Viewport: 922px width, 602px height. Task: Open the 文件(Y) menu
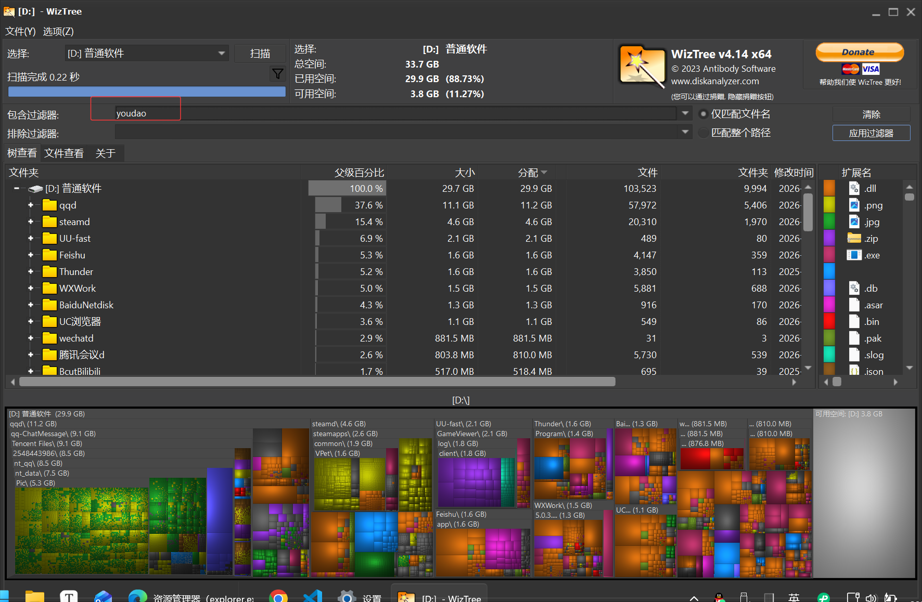pos(20,31)
